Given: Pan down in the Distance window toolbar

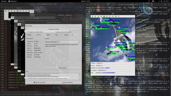Looking at the screenshot, I should (14, 11).
